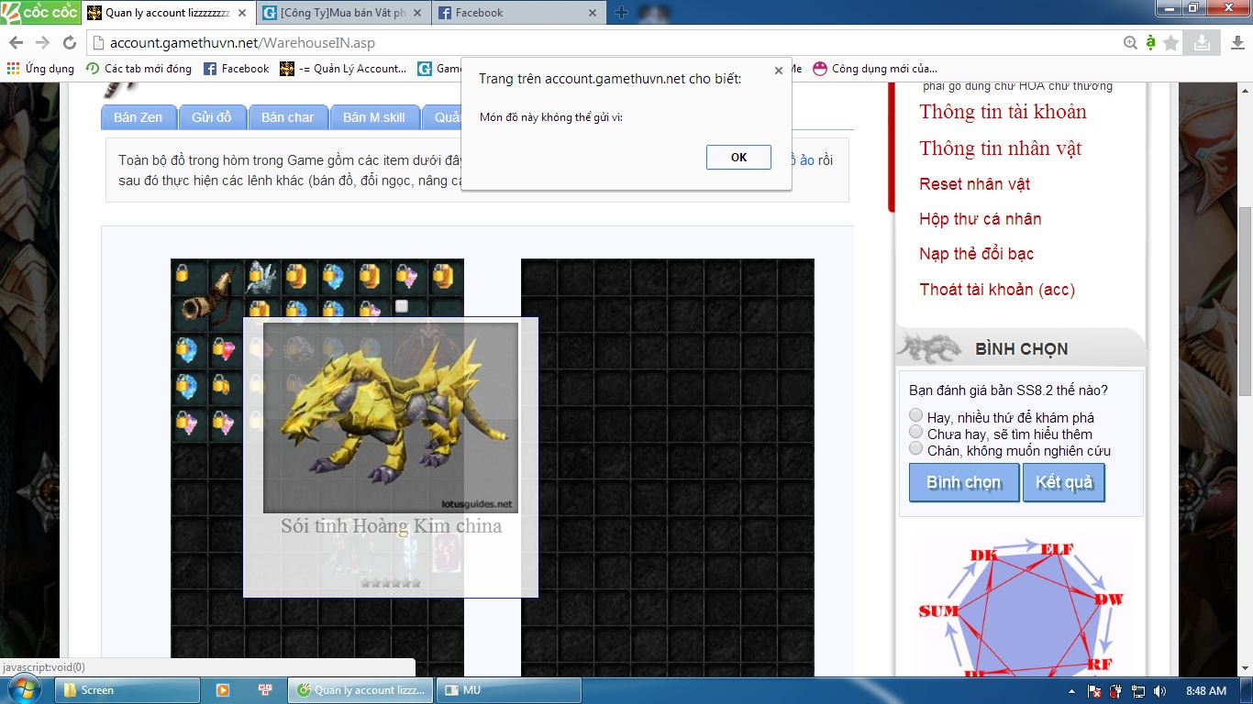Image resolution: width=1253 pixels, height=704 pixels.
Task: Open Nạp thẻ đổi bạc link
Action: pos(976,254)
